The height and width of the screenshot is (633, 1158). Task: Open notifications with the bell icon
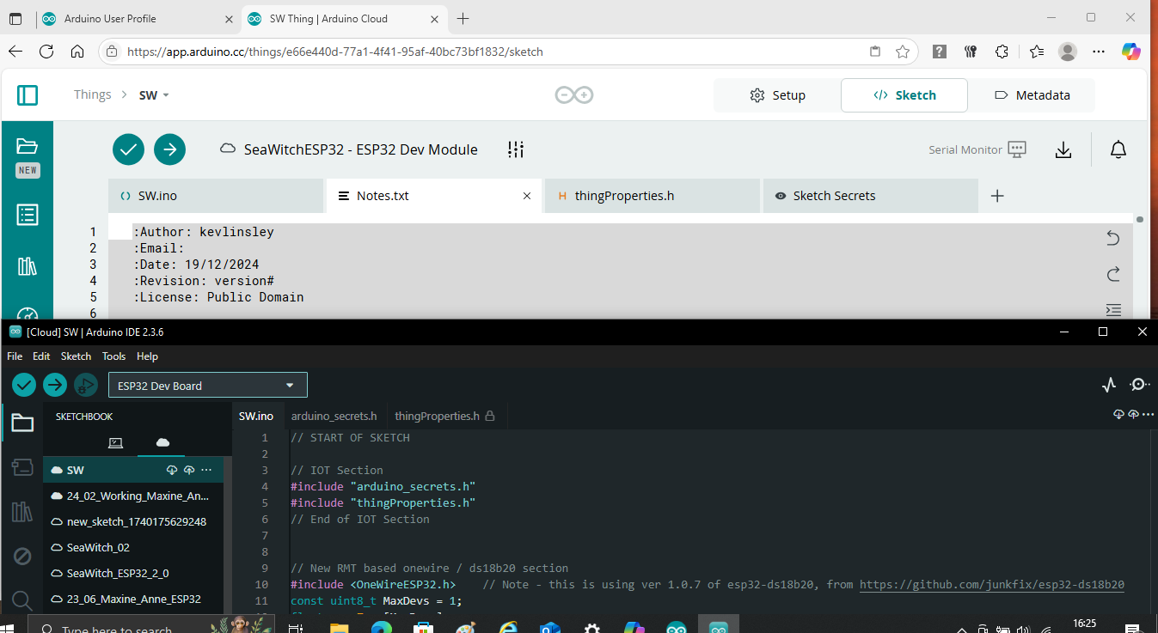pos(1118,149)
